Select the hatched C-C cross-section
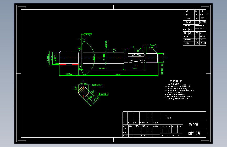The width and height of the screenshot is (227, 147). coord(84,92)
